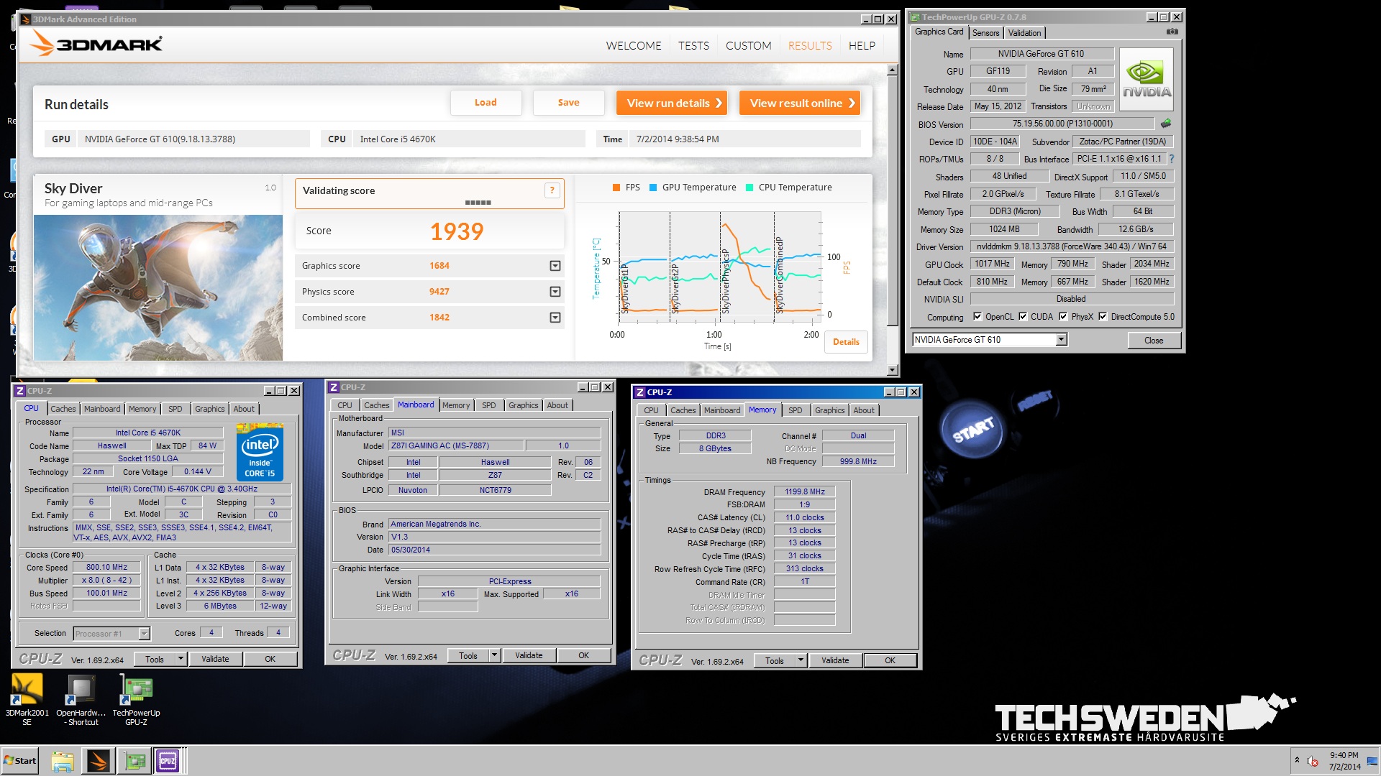Click the Close button in GPU-Z

[x=1154, y=341]
